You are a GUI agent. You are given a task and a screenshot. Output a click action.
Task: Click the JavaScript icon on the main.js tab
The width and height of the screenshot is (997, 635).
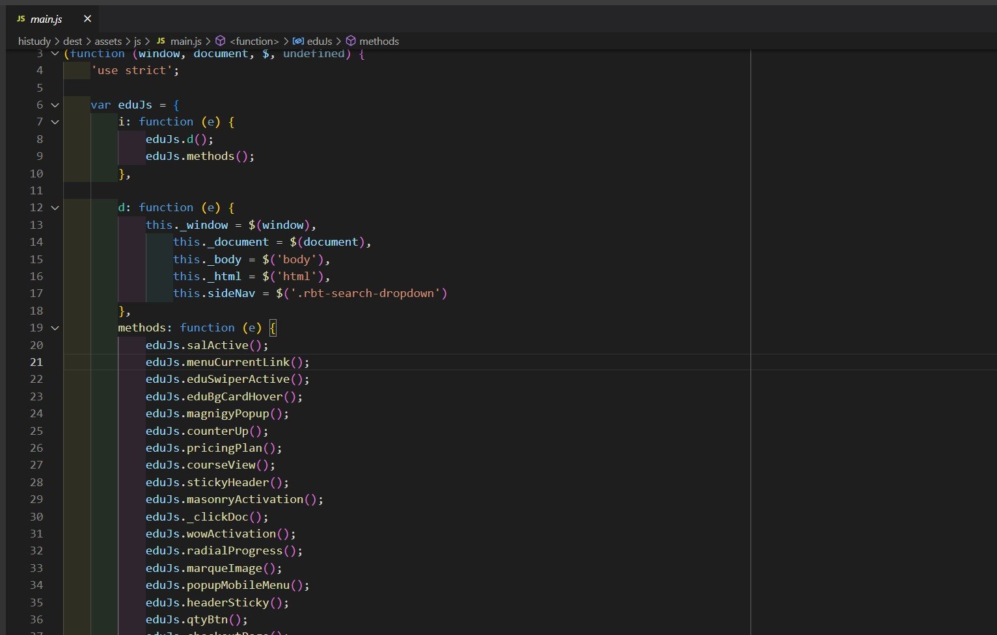click(x=21, y=18)
